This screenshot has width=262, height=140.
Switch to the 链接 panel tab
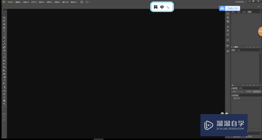pyautogui.click(x=244, y=12)
